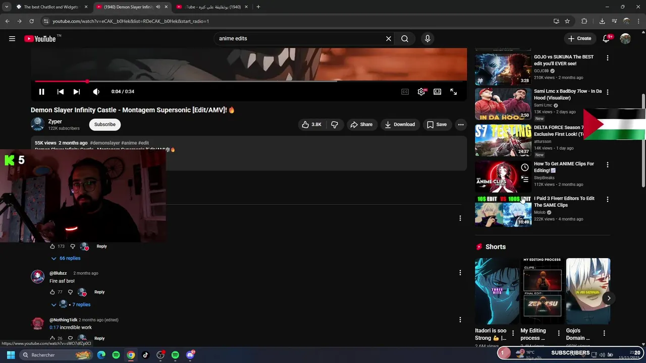Toggle closed captions on the player
The height and width of the screenshot is (363, 646).
coord(405,92)
